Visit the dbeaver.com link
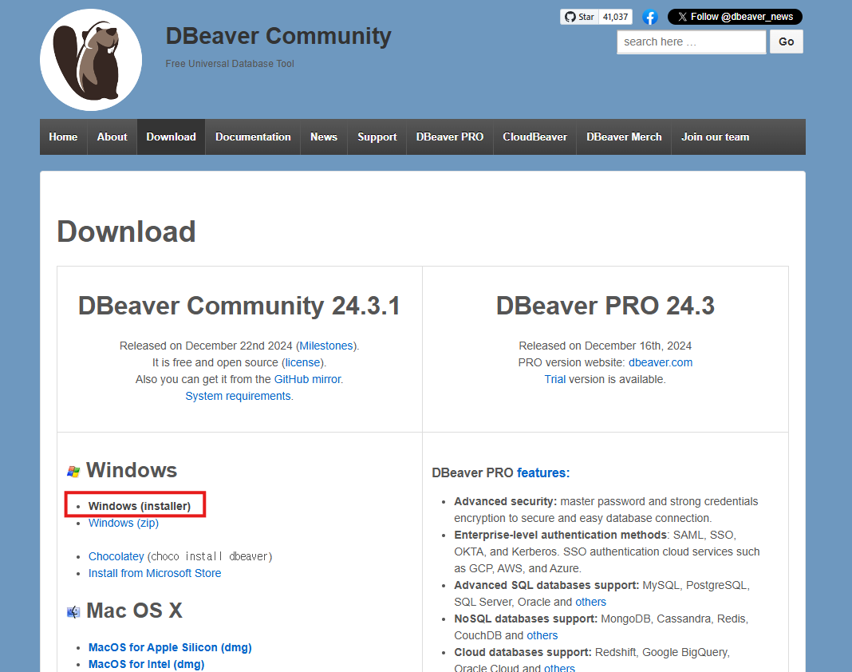The height and width of the screenshot is (672, 852). 661,362
